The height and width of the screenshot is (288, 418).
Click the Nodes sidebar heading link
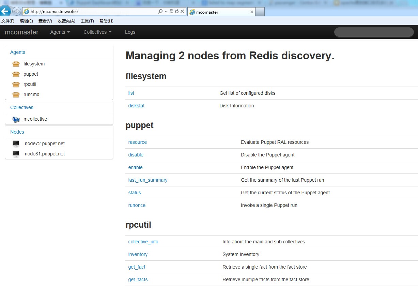[17, 132]
